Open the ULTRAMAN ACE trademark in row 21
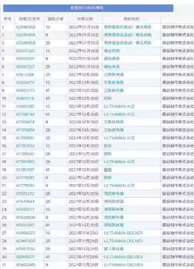 (x=119, y=186)
